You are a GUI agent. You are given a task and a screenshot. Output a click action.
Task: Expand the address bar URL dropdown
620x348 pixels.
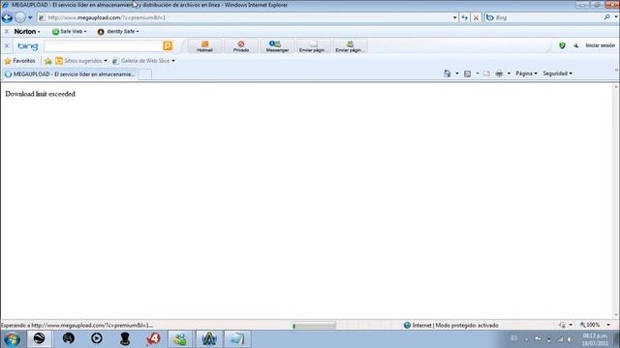[x=454, y=17]
